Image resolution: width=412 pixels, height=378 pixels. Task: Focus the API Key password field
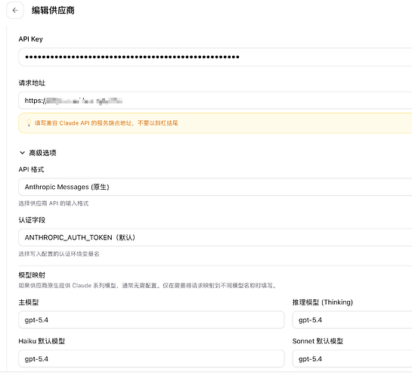click(215, 57)
